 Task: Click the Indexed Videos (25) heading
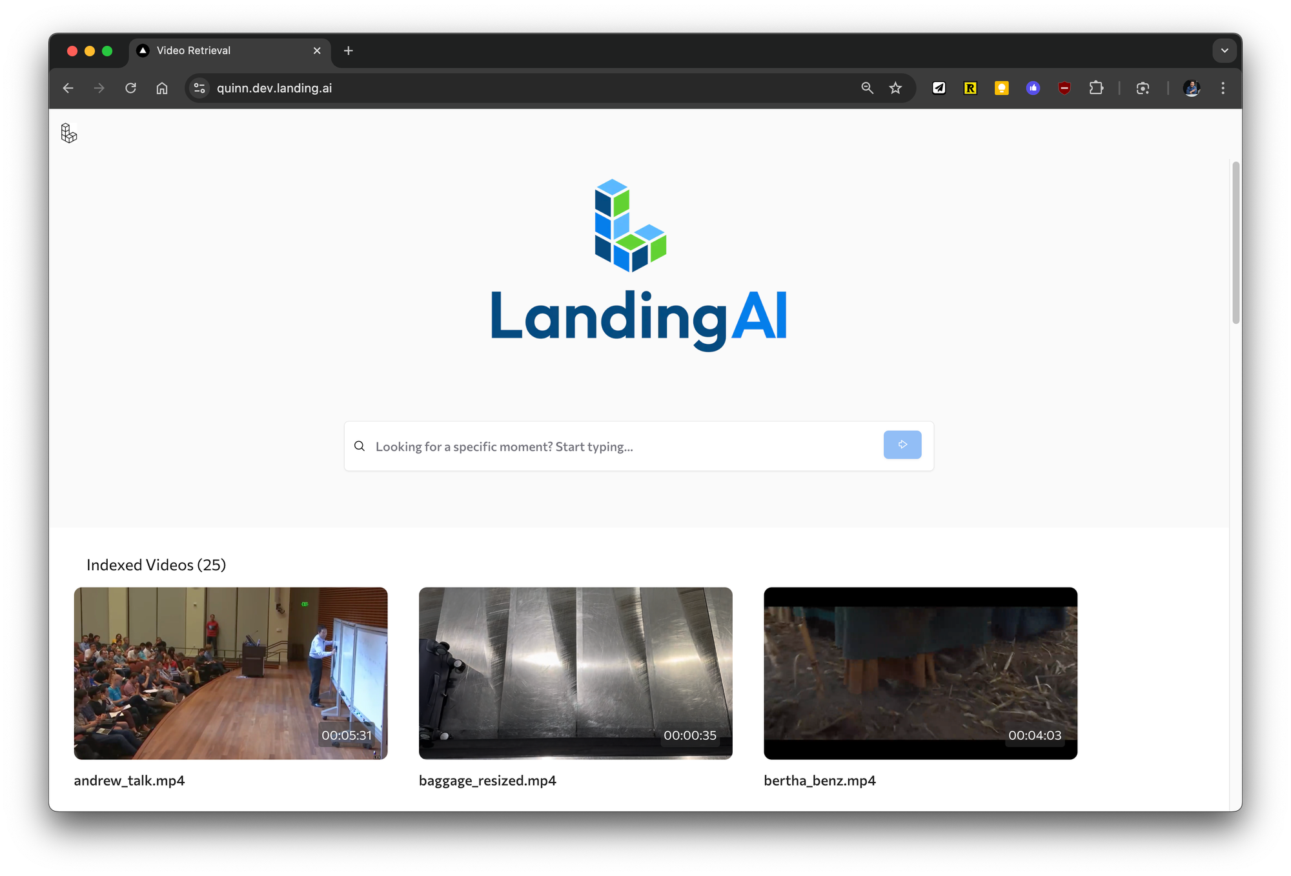click(156, 565)
